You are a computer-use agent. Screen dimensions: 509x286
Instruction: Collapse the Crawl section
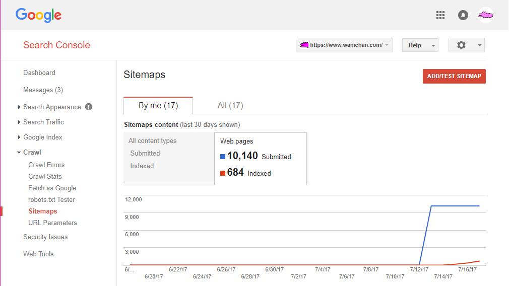[19, 152]
